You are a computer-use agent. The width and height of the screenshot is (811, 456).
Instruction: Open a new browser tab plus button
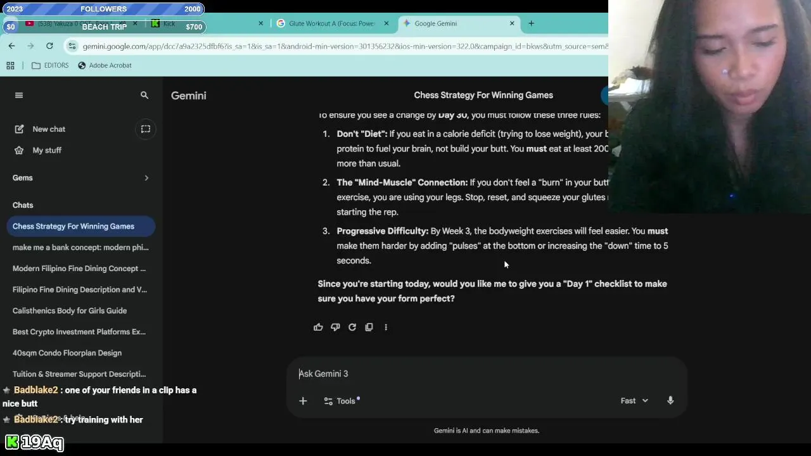point(531,23)
